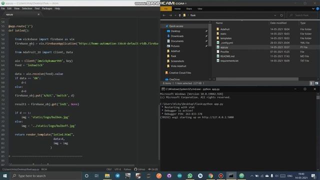Open the Home ribbon tab in Explorer
320x180 pixels.
pos(177,9)
